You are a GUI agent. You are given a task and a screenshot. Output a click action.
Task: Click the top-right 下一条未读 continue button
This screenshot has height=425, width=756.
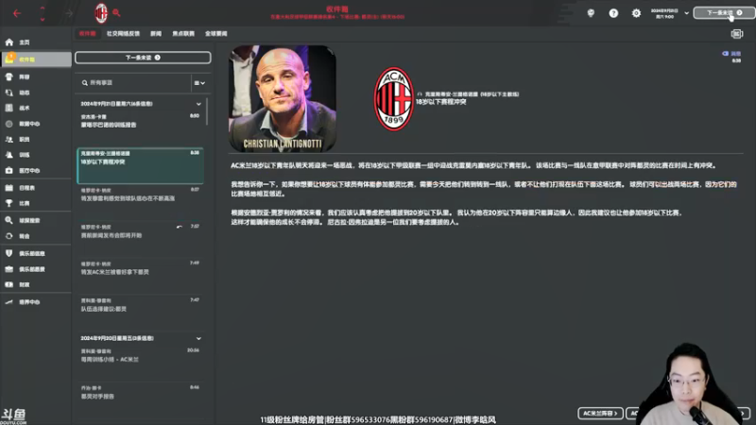(724, 13)
